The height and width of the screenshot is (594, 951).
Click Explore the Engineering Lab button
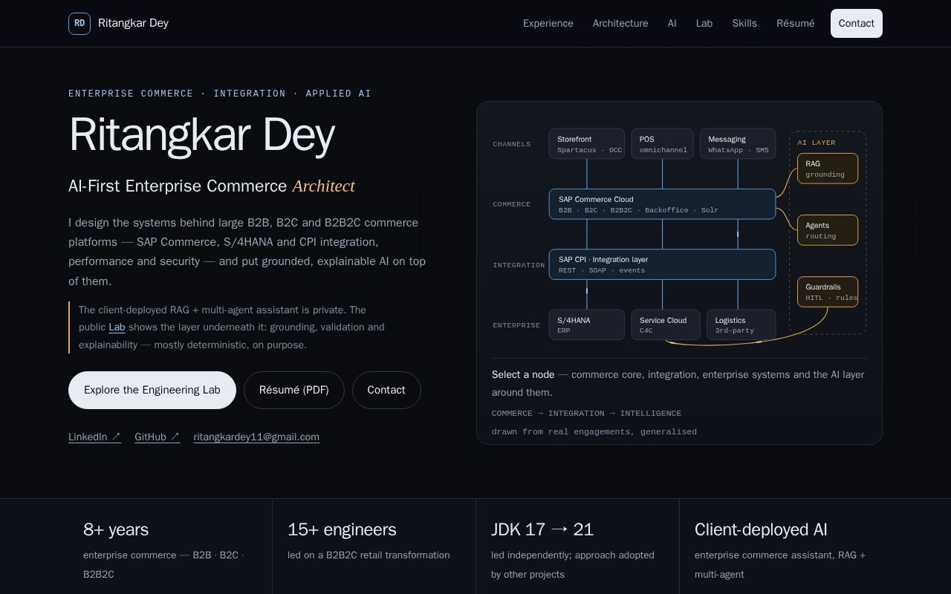pos(152,390)
